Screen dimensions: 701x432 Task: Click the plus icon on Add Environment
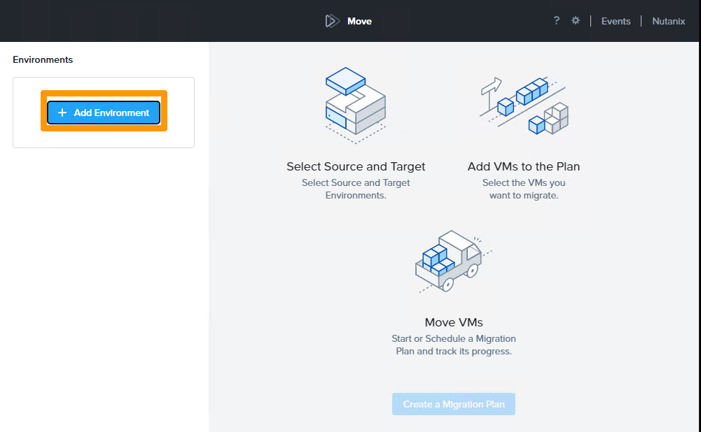(x=62, y=113)
